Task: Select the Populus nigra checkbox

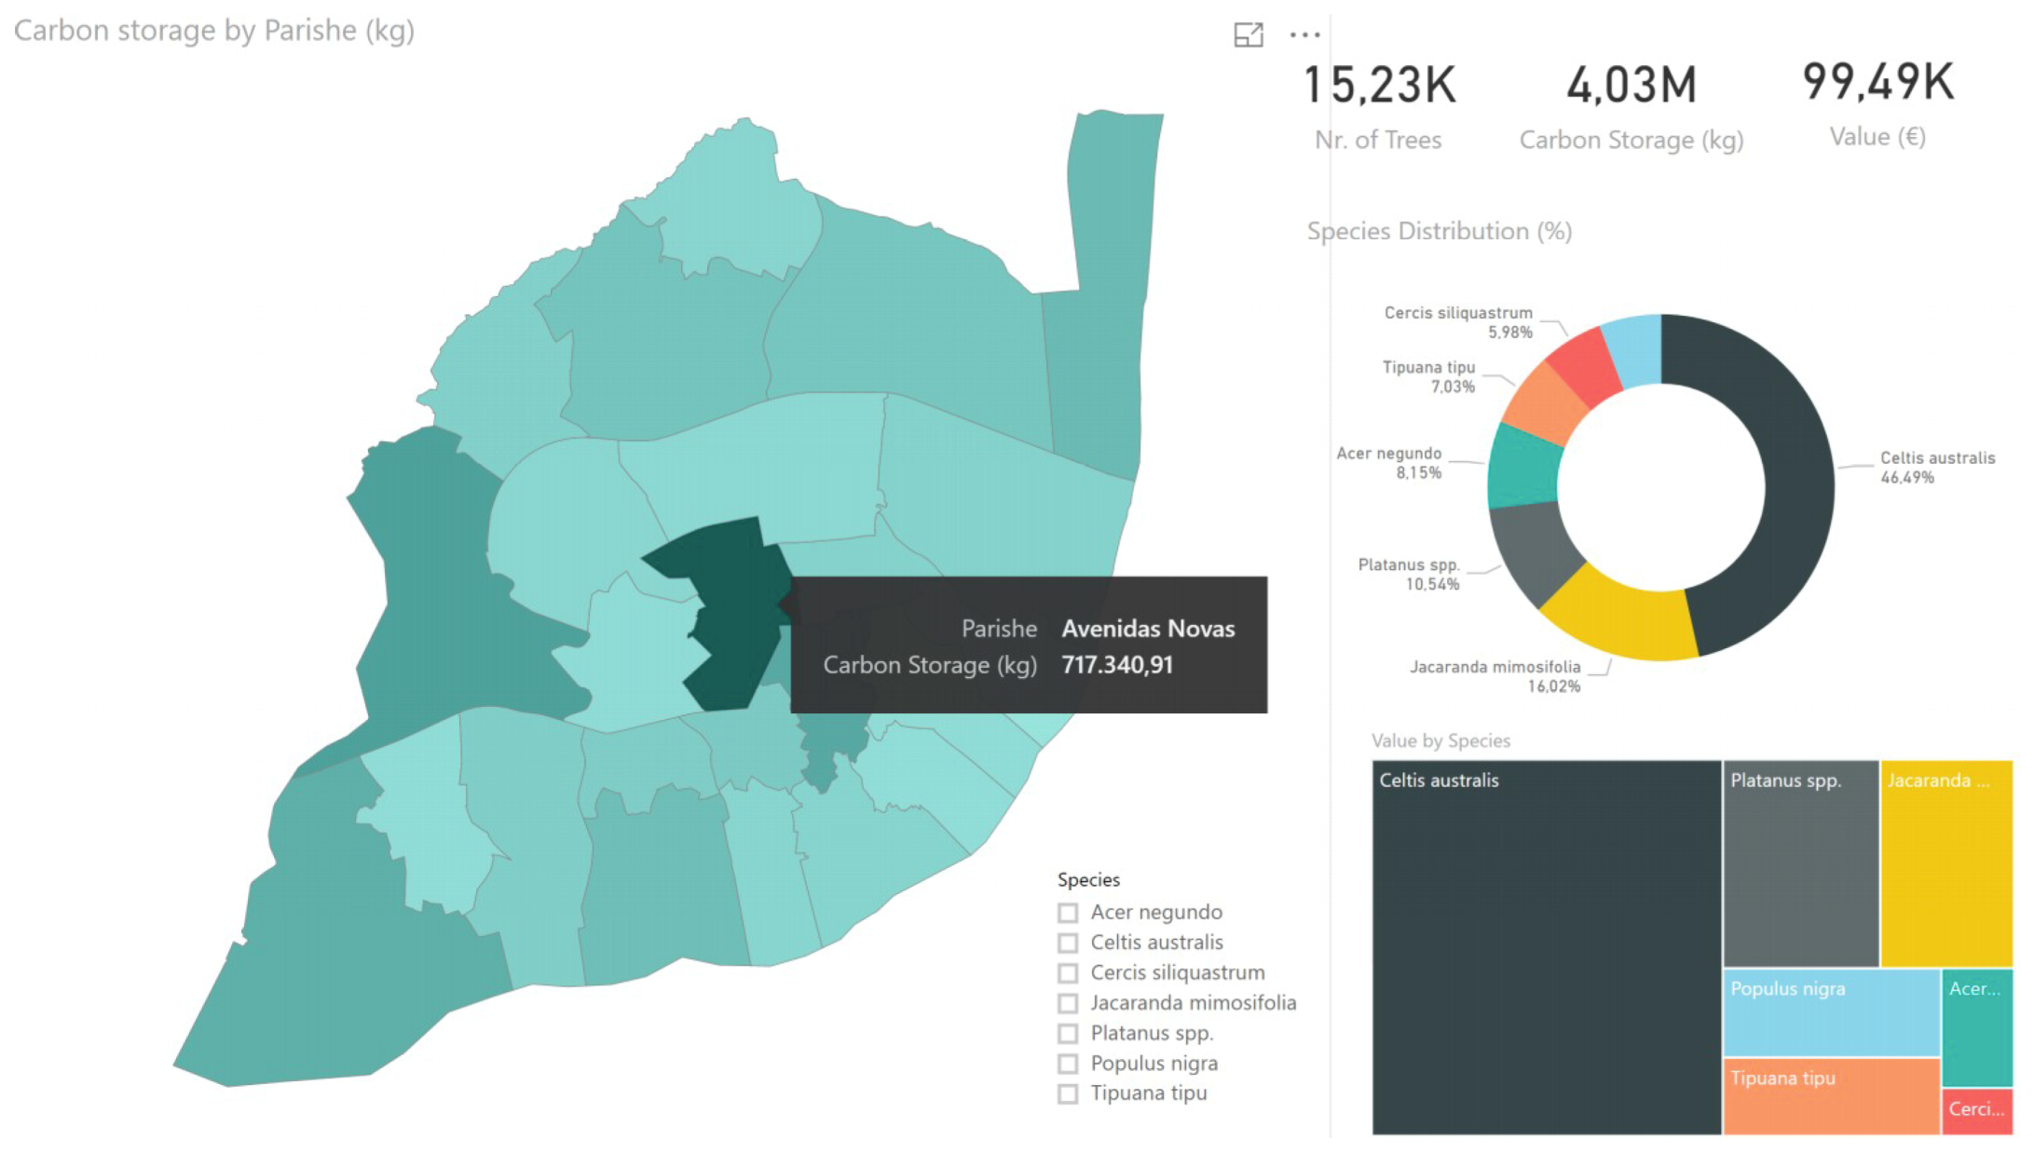Action: tap(1068, 1064)
